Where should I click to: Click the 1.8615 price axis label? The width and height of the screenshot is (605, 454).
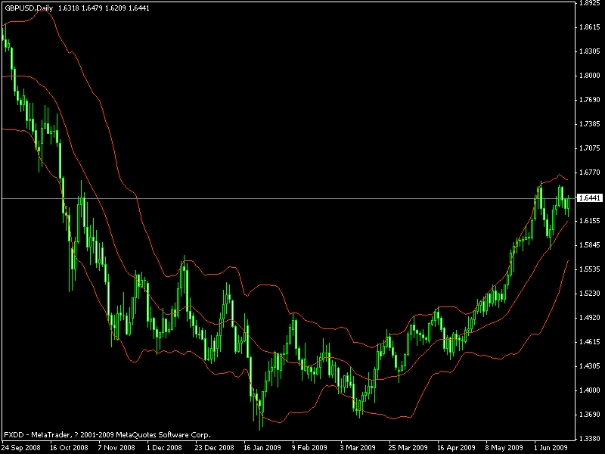point(590,27)
